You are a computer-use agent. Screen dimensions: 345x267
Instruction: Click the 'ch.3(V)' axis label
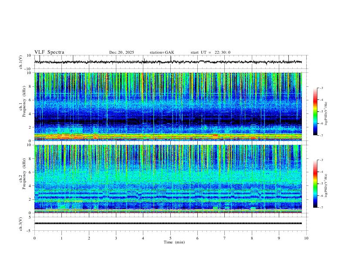pyautogui.click(x=21, y=224)
